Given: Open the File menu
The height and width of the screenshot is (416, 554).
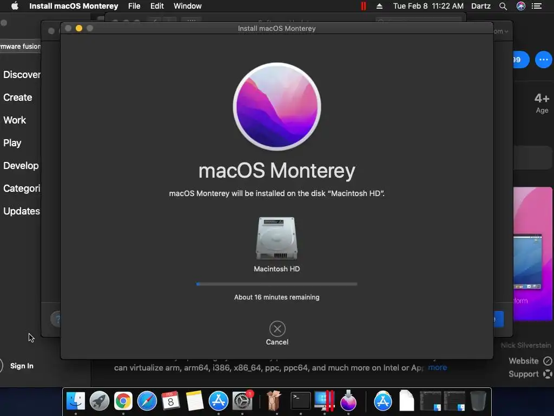Looking at the screenshot, I should tap(134, 6).
